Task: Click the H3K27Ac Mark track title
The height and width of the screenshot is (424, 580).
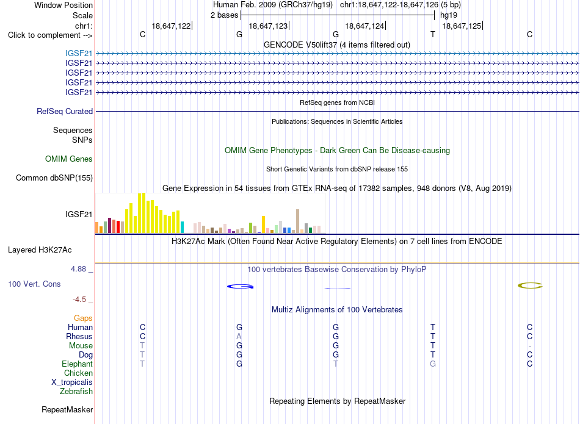Action: click(x=337, y=242)
